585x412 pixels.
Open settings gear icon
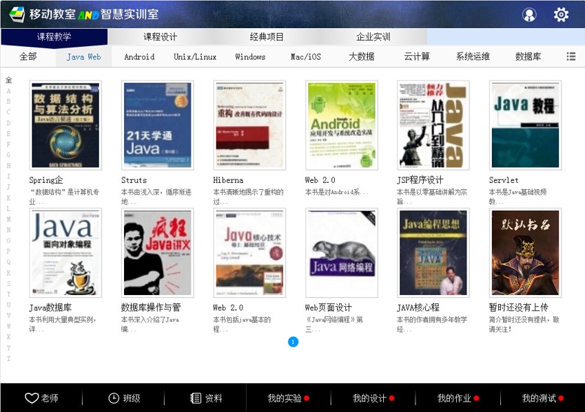pos(561,15)
